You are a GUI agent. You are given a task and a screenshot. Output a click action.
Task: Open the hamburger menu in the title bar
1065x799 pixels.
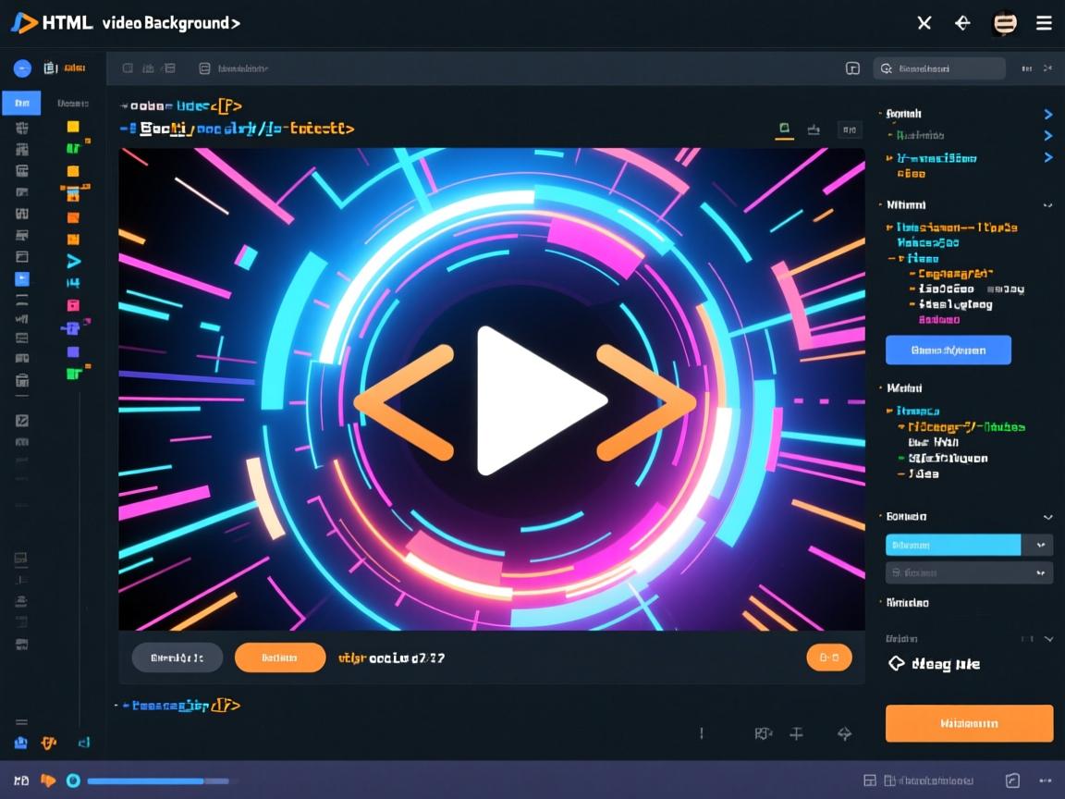point(1044,23)
